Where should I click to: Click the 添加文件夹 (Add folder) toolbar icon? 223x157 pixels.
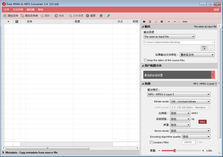[29, 16]
